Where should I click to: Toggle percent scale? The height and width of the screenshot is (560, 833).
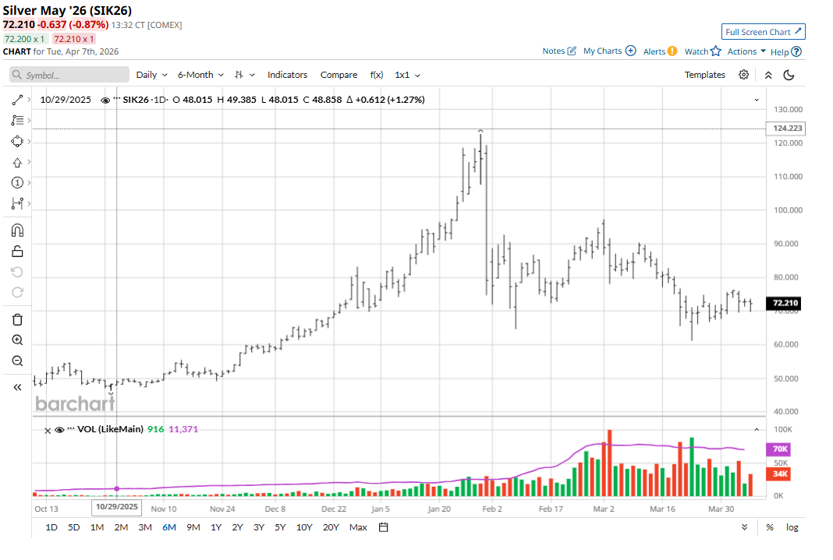(770, 527)
